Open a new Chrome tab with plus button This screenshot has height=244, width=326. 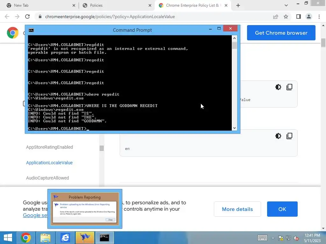(238, 5)
